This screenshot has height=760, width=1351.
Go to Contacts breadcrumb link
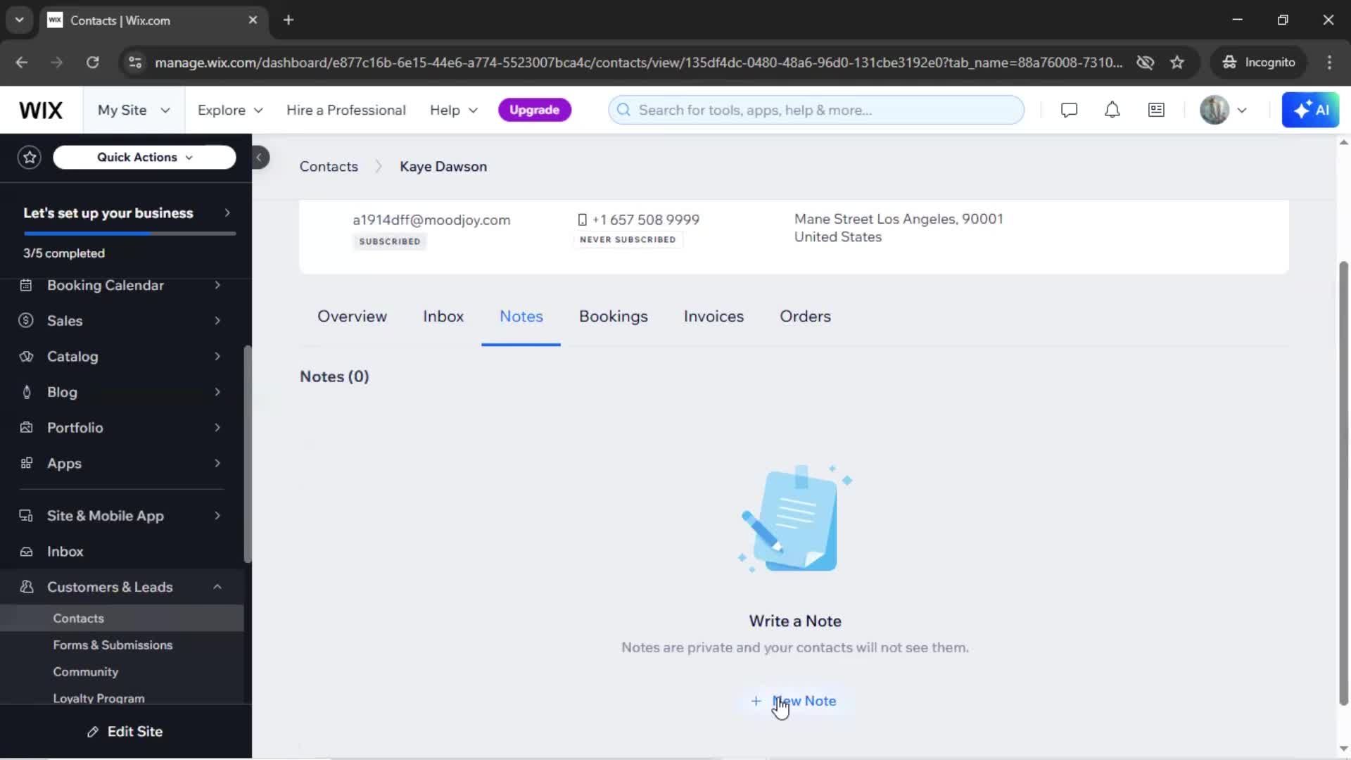point(329,167)
